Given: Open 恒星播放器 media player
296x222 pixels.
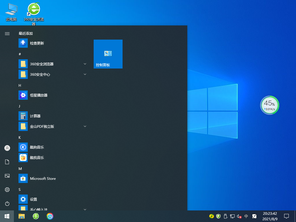Looking at the screenshot, I should click(x=39, y=95).
